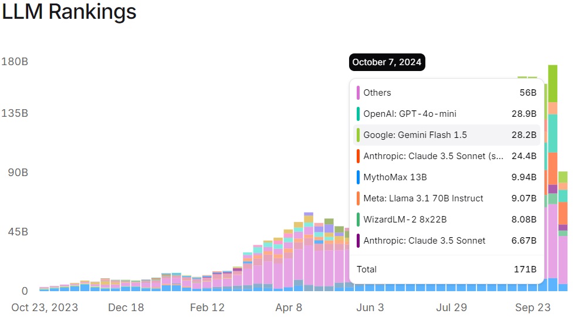Select the Google: Gemini Flash 1.5 row
Image resolution: width=575 pixels, height=317 pixels.
pyautogui.click(x=446, y=135)
